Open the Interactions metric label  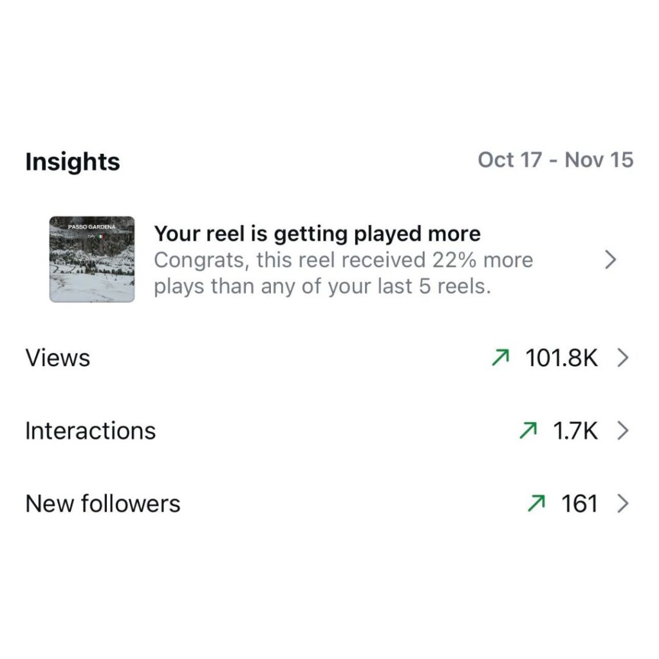coord(91,431)
